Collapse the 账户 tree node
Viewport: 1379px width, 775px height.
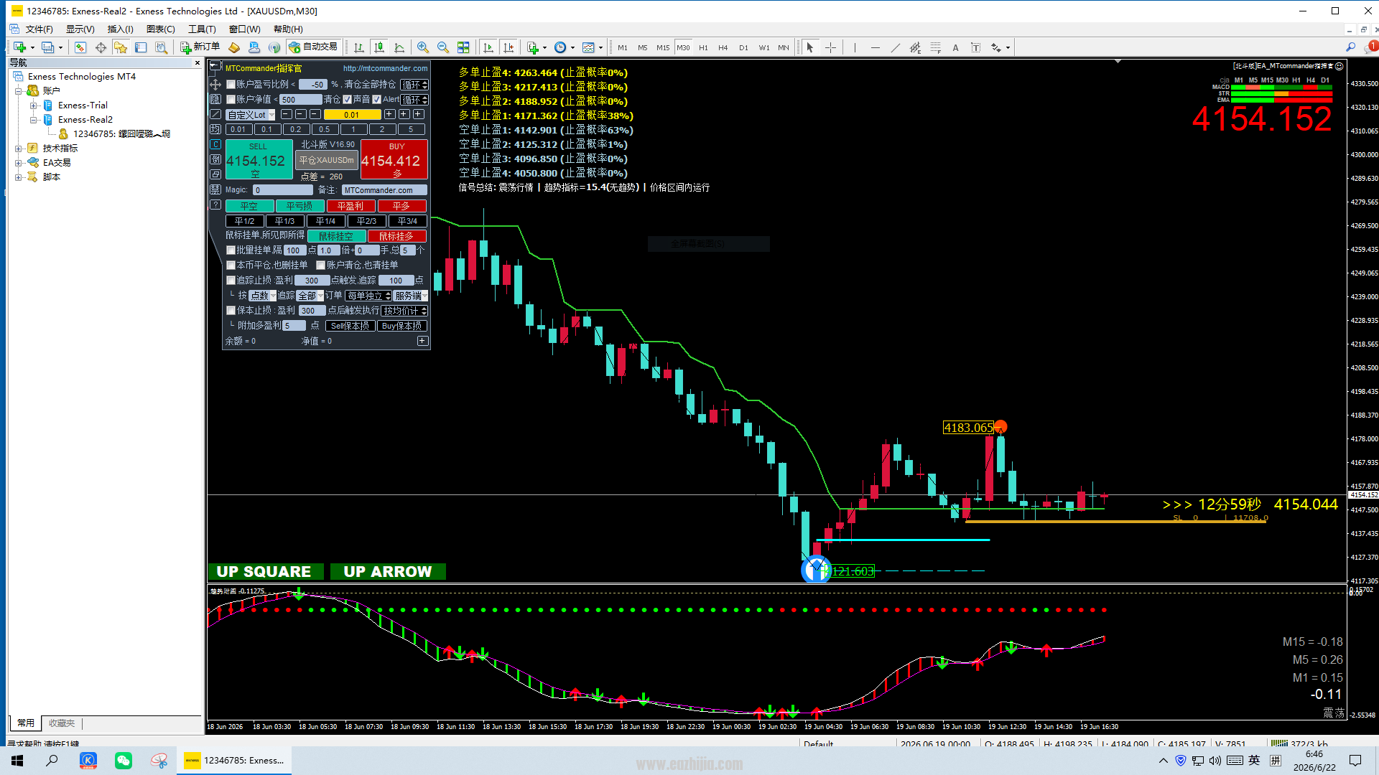coord(19,91)
